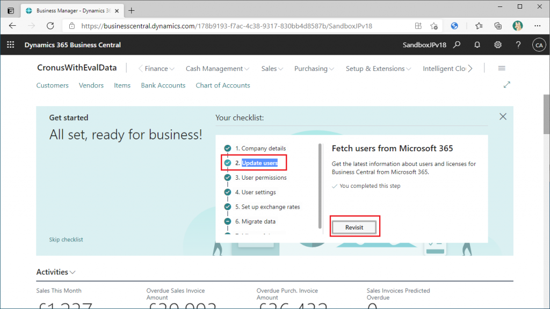Click the Skip checklist link
550x309 pixels.
tap(66, 240)
